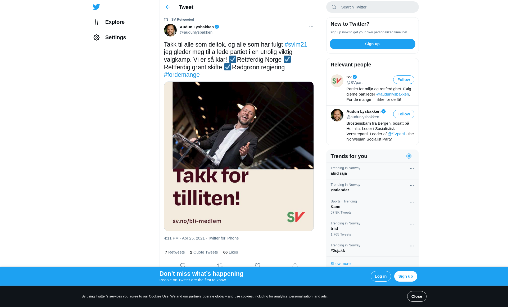Click the Twitter bird logo
This screenshot has height=307, width=508.
(96, 7)
